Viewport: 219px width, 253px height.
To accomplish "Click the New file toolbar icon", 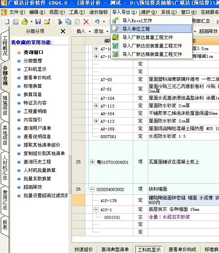I will tap(7, 21).
